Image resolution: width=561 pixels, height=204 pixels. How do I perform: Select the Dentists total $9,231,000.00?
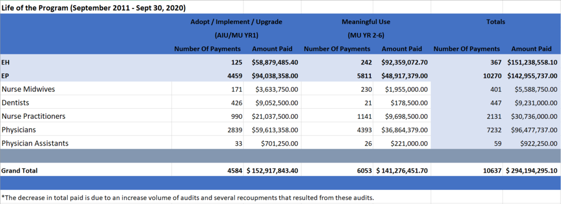[536, 103]
